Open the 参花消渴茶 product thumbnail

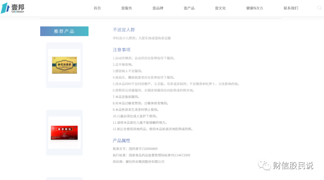tap(64, 65)
